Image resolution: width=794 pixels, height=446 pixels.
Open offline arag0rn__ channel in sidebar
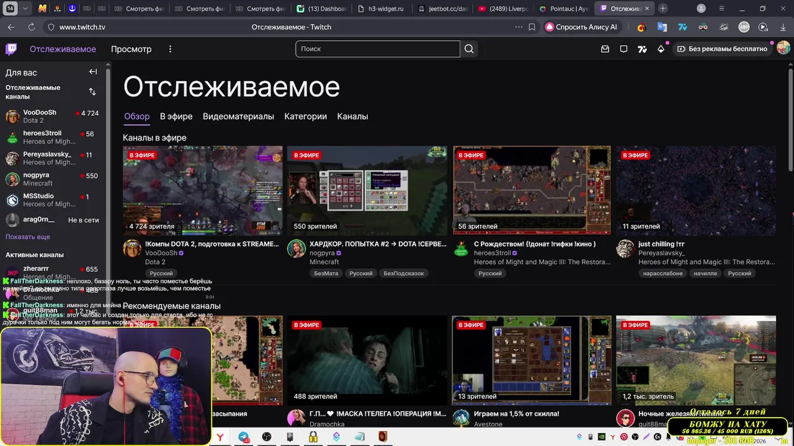pyautogui.click(x=53, y=220)
